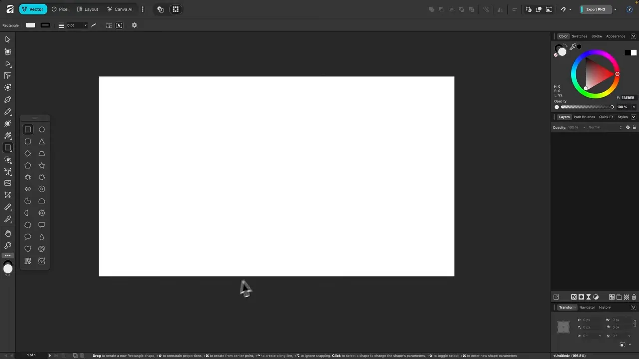Toggle the lock ratio link between W and H

pyautogui.click(x=635, y=324)
